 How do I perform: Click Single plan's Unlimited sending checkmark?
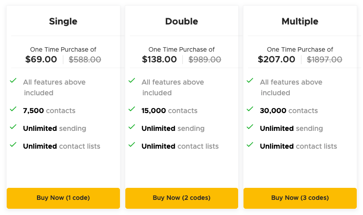click(13, 127)
